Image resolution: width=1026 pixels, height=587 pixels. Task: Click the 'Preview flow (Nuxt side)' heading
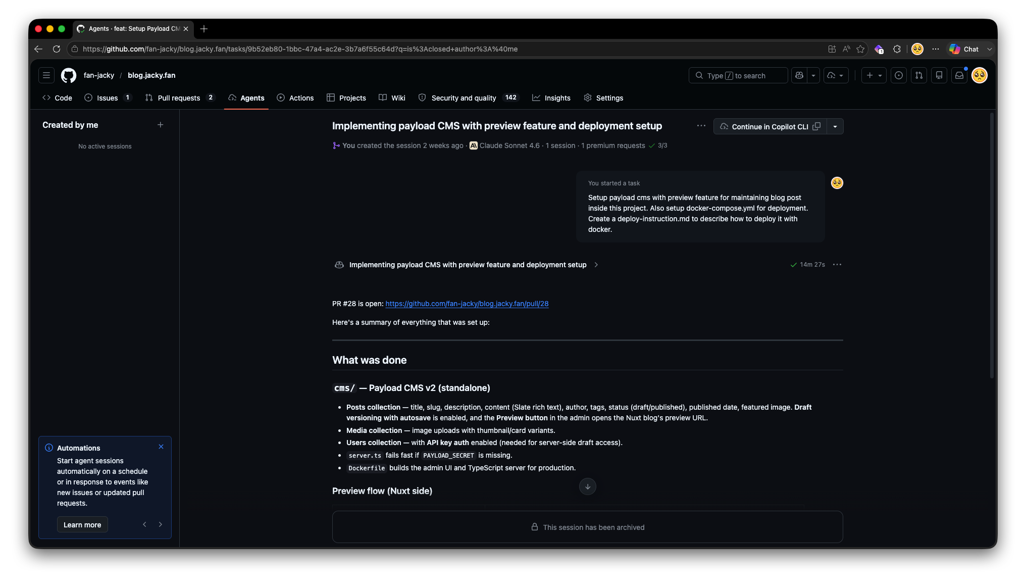tap(382, 491)
